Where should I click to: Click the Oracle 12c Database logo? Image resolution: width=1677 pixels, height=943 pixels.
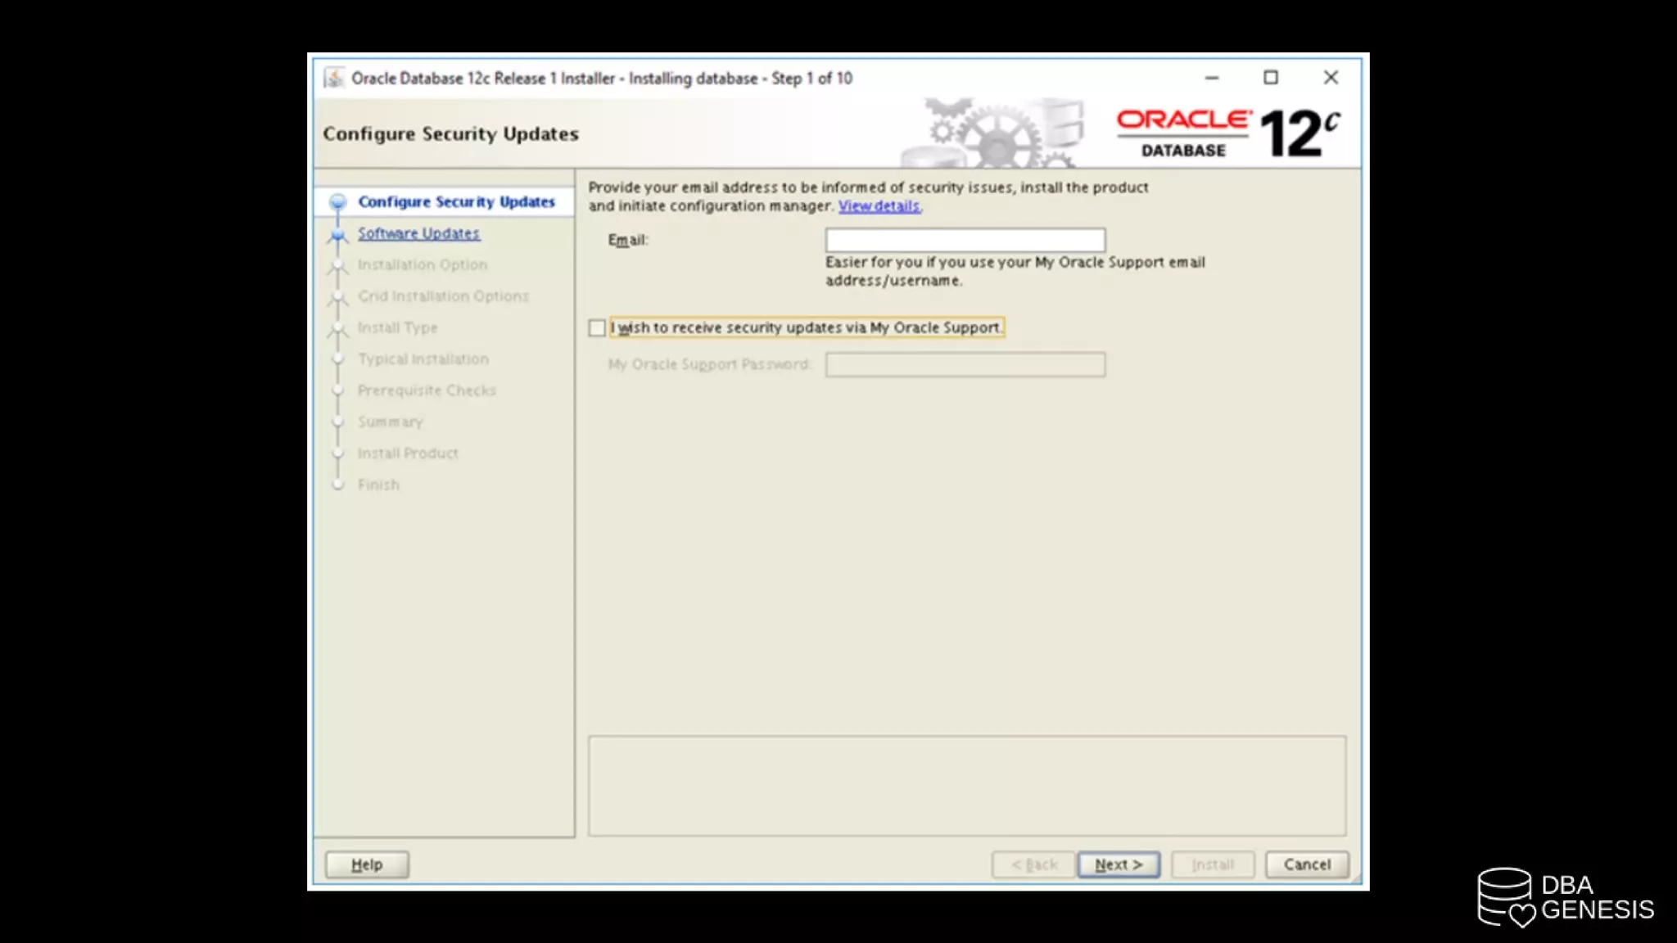1227,133
